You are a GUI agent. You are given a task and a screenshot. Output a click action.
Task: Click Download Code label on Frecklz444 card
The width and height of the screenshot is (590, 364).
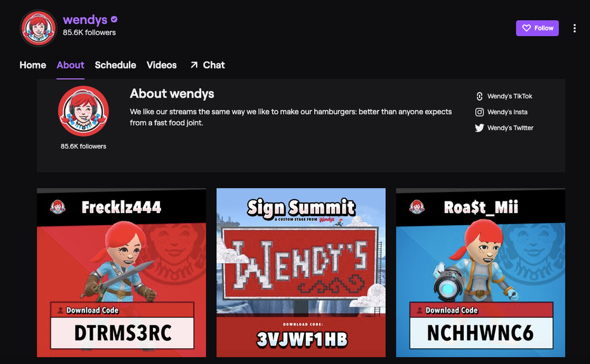[93, 310]
